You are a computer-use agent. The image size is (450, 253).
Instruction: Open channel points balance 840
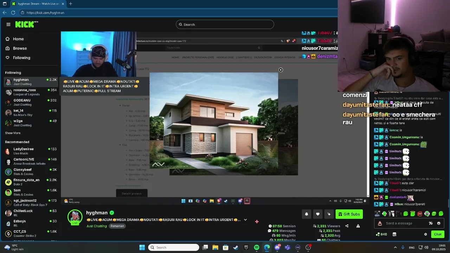click(381, 234)
